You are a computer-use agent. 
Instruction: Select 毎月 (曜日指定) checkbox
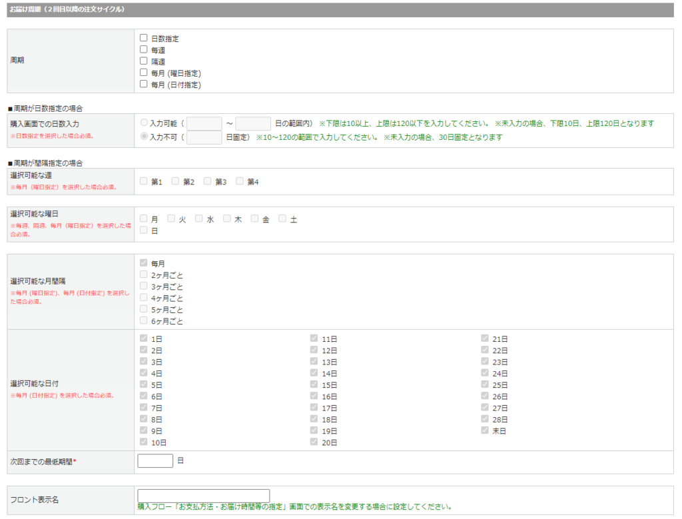click(x=144, y=73)
